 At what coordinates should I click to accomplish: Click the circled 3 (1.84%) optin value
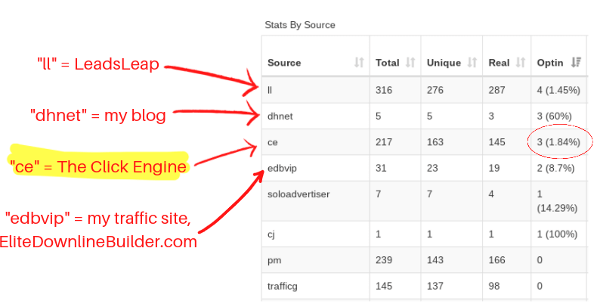[x=558, y=142]
